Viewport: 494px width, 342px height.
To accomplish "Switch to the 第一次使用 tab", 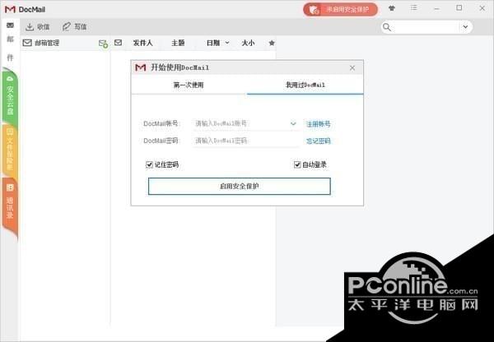I will click(189, 85).
